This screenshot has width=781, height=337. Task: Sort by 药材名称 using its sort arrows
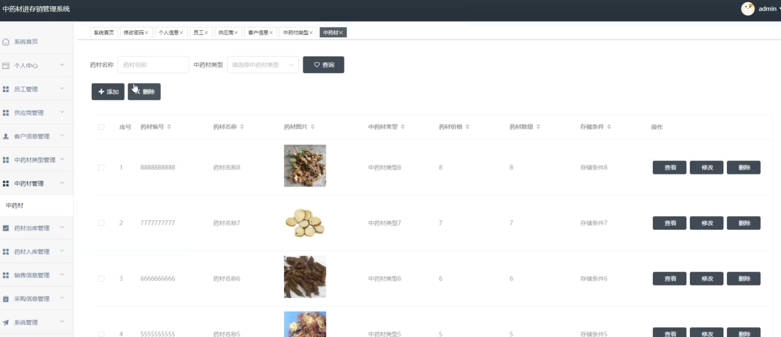(242, 127)
